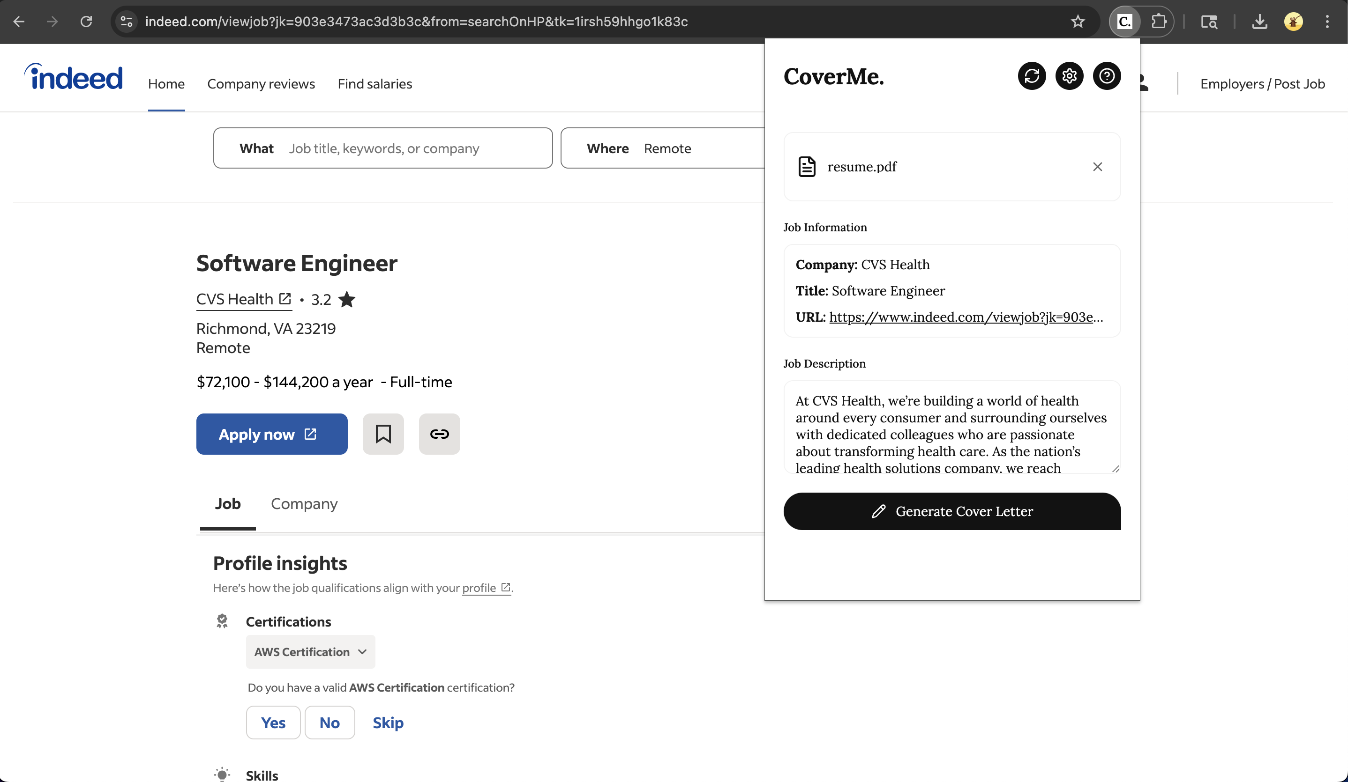Click the CoverMe extension icon in toolbar
Viewport: 1348px width, 782px height.
[x=1125, y=22]
